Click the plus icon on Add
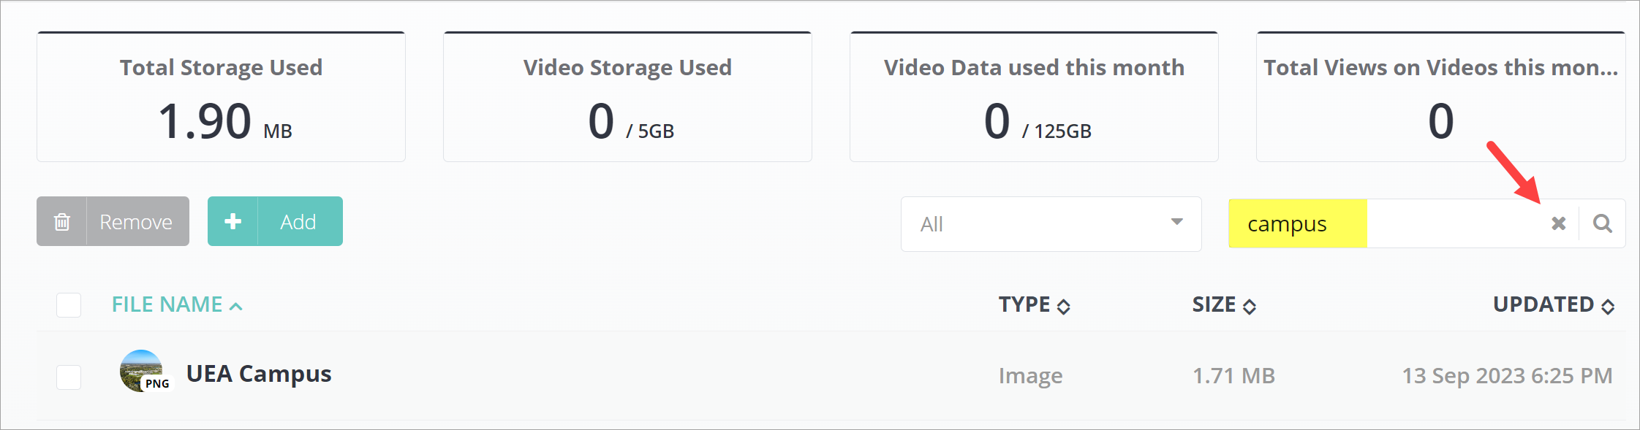The width and height of the screenshot is (1640, 430). tap(233, 221)
